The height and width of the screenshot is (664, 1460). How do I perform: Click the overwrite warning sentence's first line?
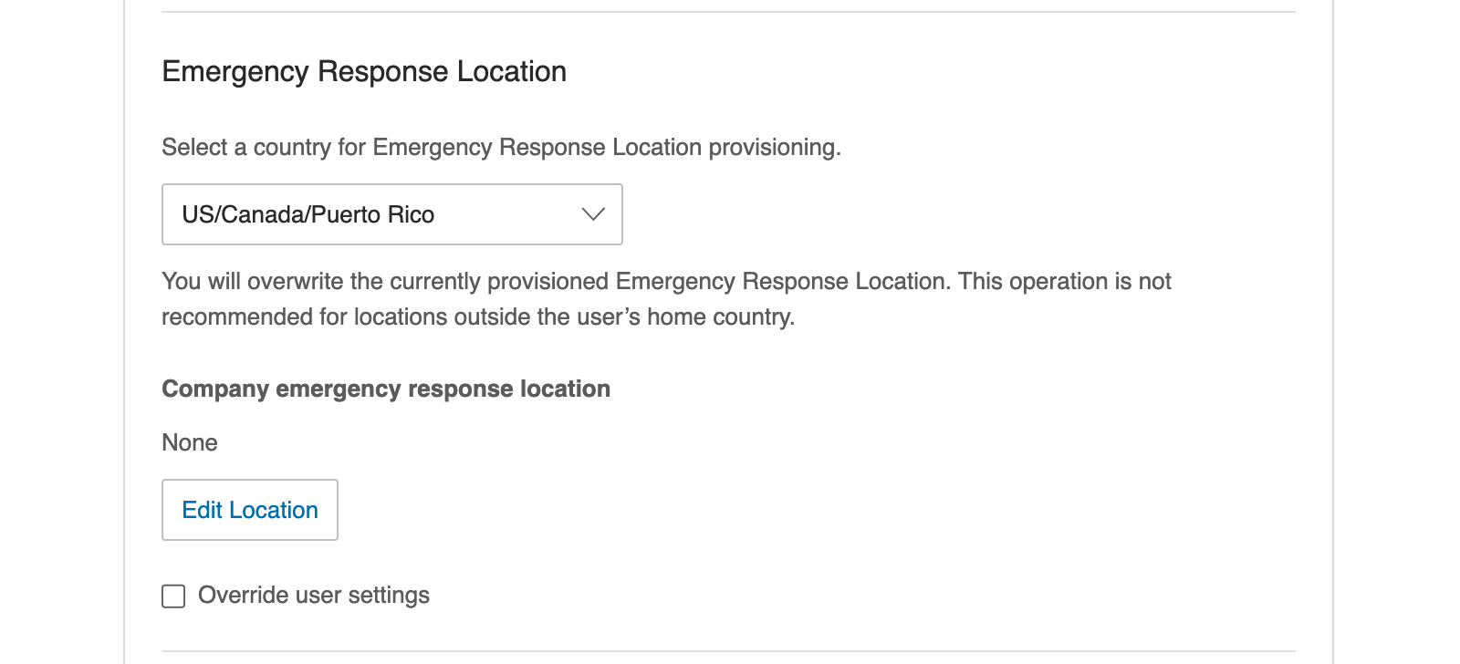click(x=666, y=281)
